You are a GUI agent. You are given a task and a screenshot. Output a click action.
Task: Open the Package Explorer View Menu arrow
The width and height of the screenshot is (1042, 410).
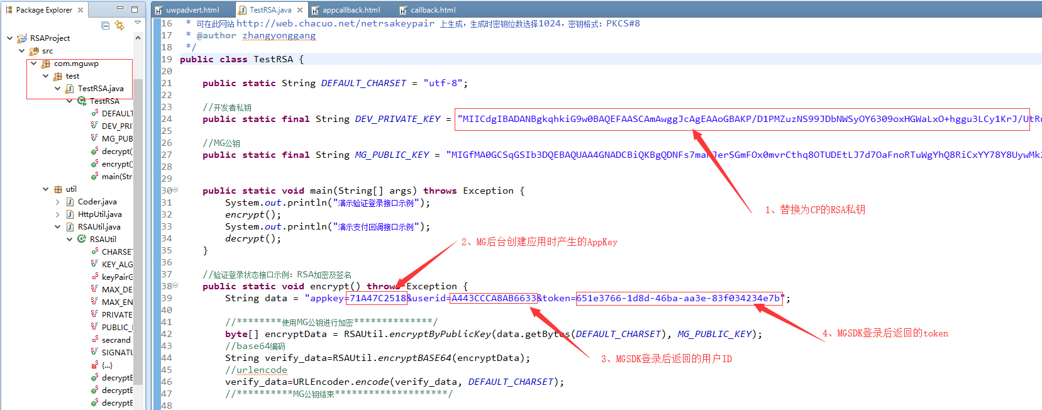(x=138, y=23)
